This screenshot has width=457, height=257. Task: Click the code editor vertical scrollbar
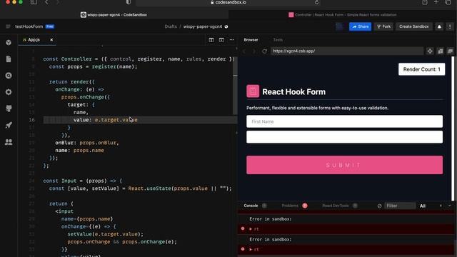tap(235, 86)
